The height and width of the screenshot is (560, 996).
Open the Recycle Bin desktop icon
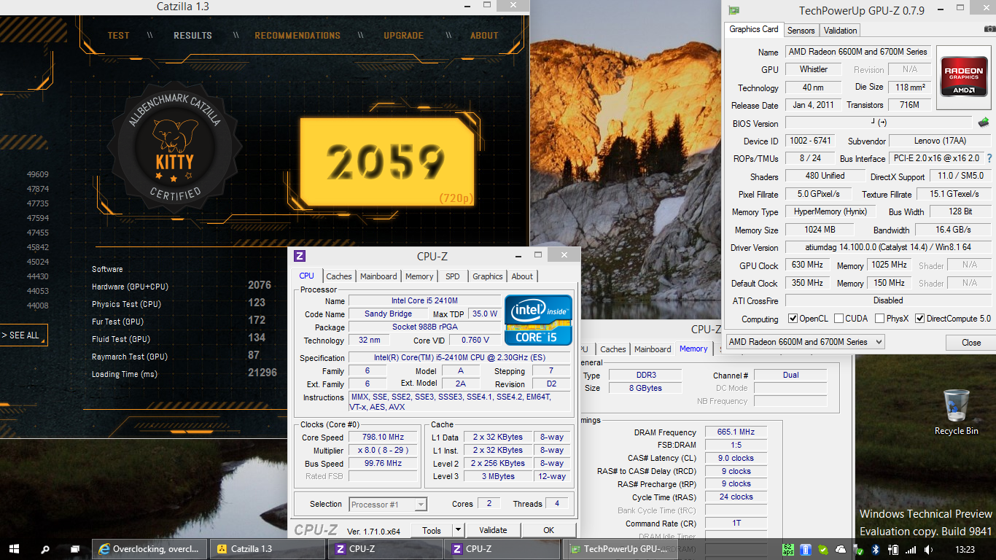pos(956,412)
